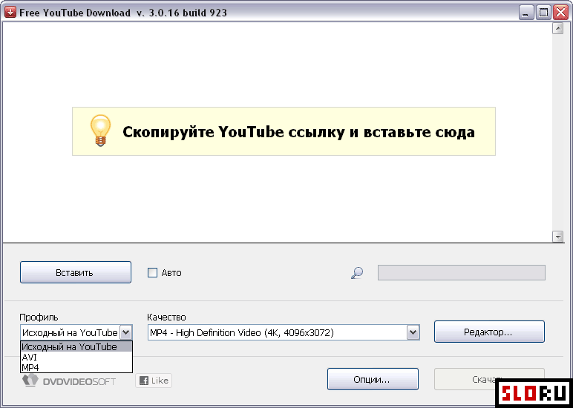Click the Facebook Like button
This screenshot has height=408, width=573.
pos(154,381)
